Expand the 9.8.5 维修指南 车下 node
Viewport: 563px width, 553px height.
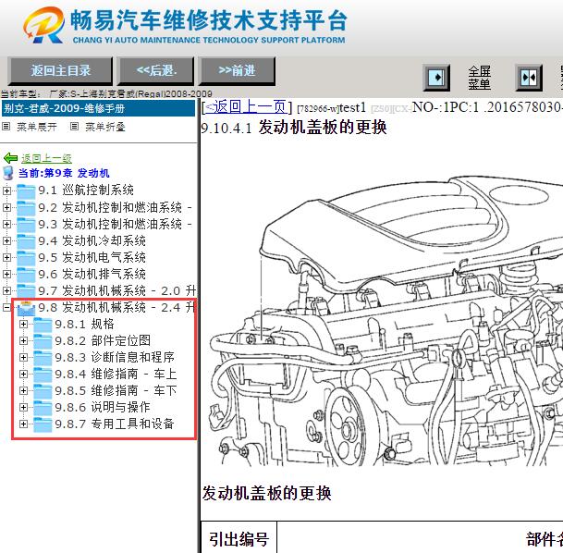coord(23,390)
